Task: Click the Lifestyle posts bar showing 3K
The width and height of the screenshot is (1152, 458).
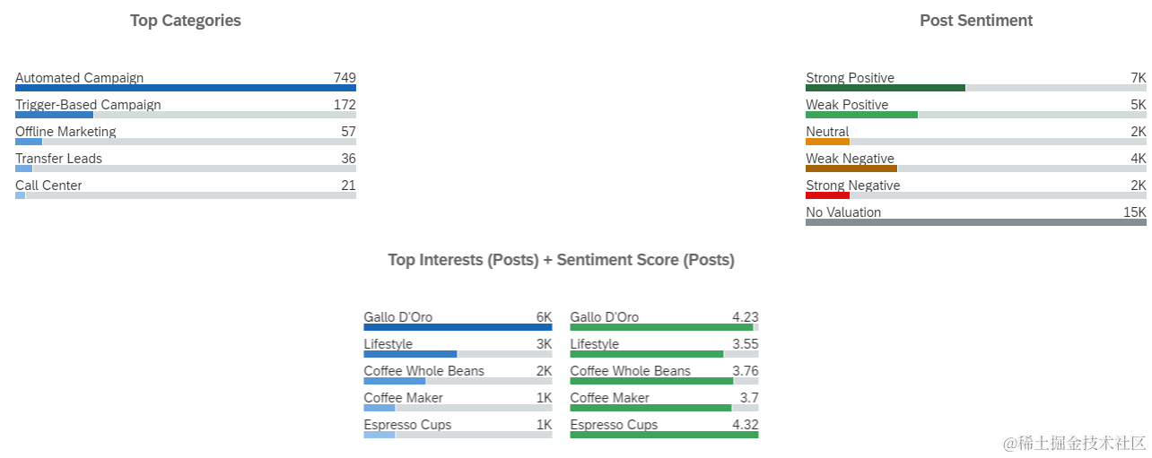Action: click(458, 348)
